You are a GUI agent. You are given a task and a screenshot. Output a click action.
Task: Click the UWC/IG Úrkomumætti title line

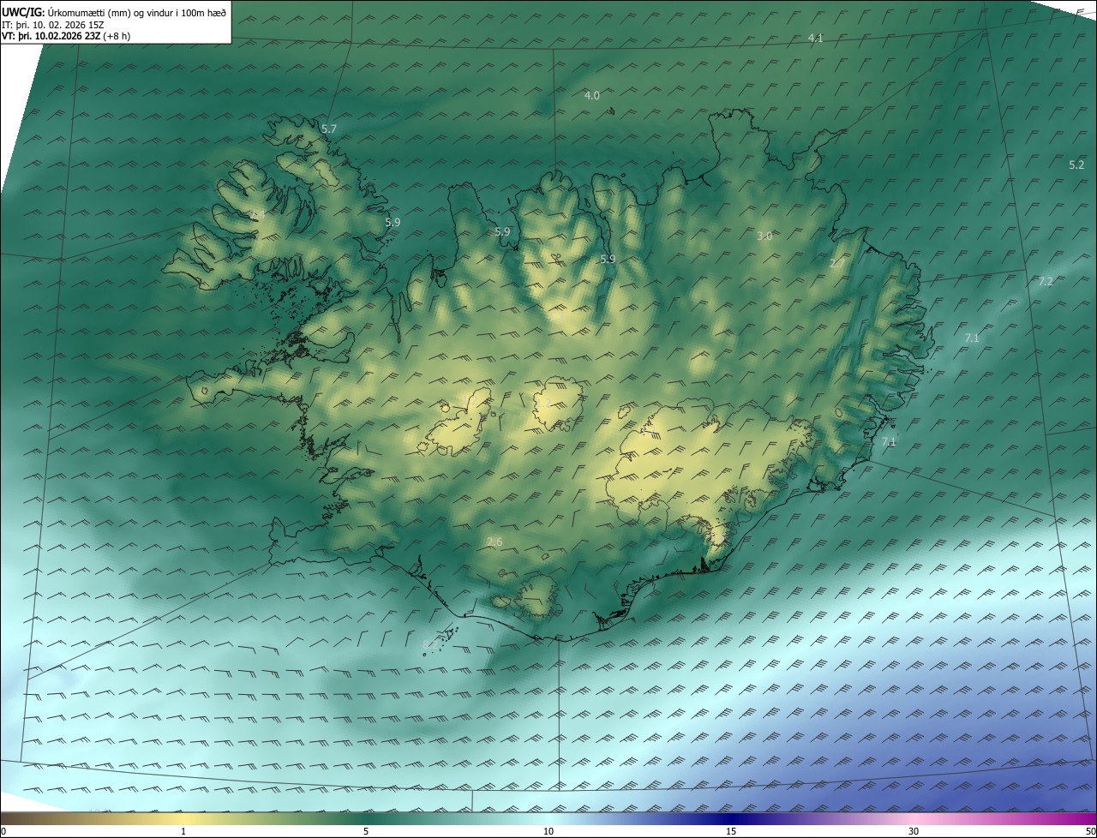[114, 13]
